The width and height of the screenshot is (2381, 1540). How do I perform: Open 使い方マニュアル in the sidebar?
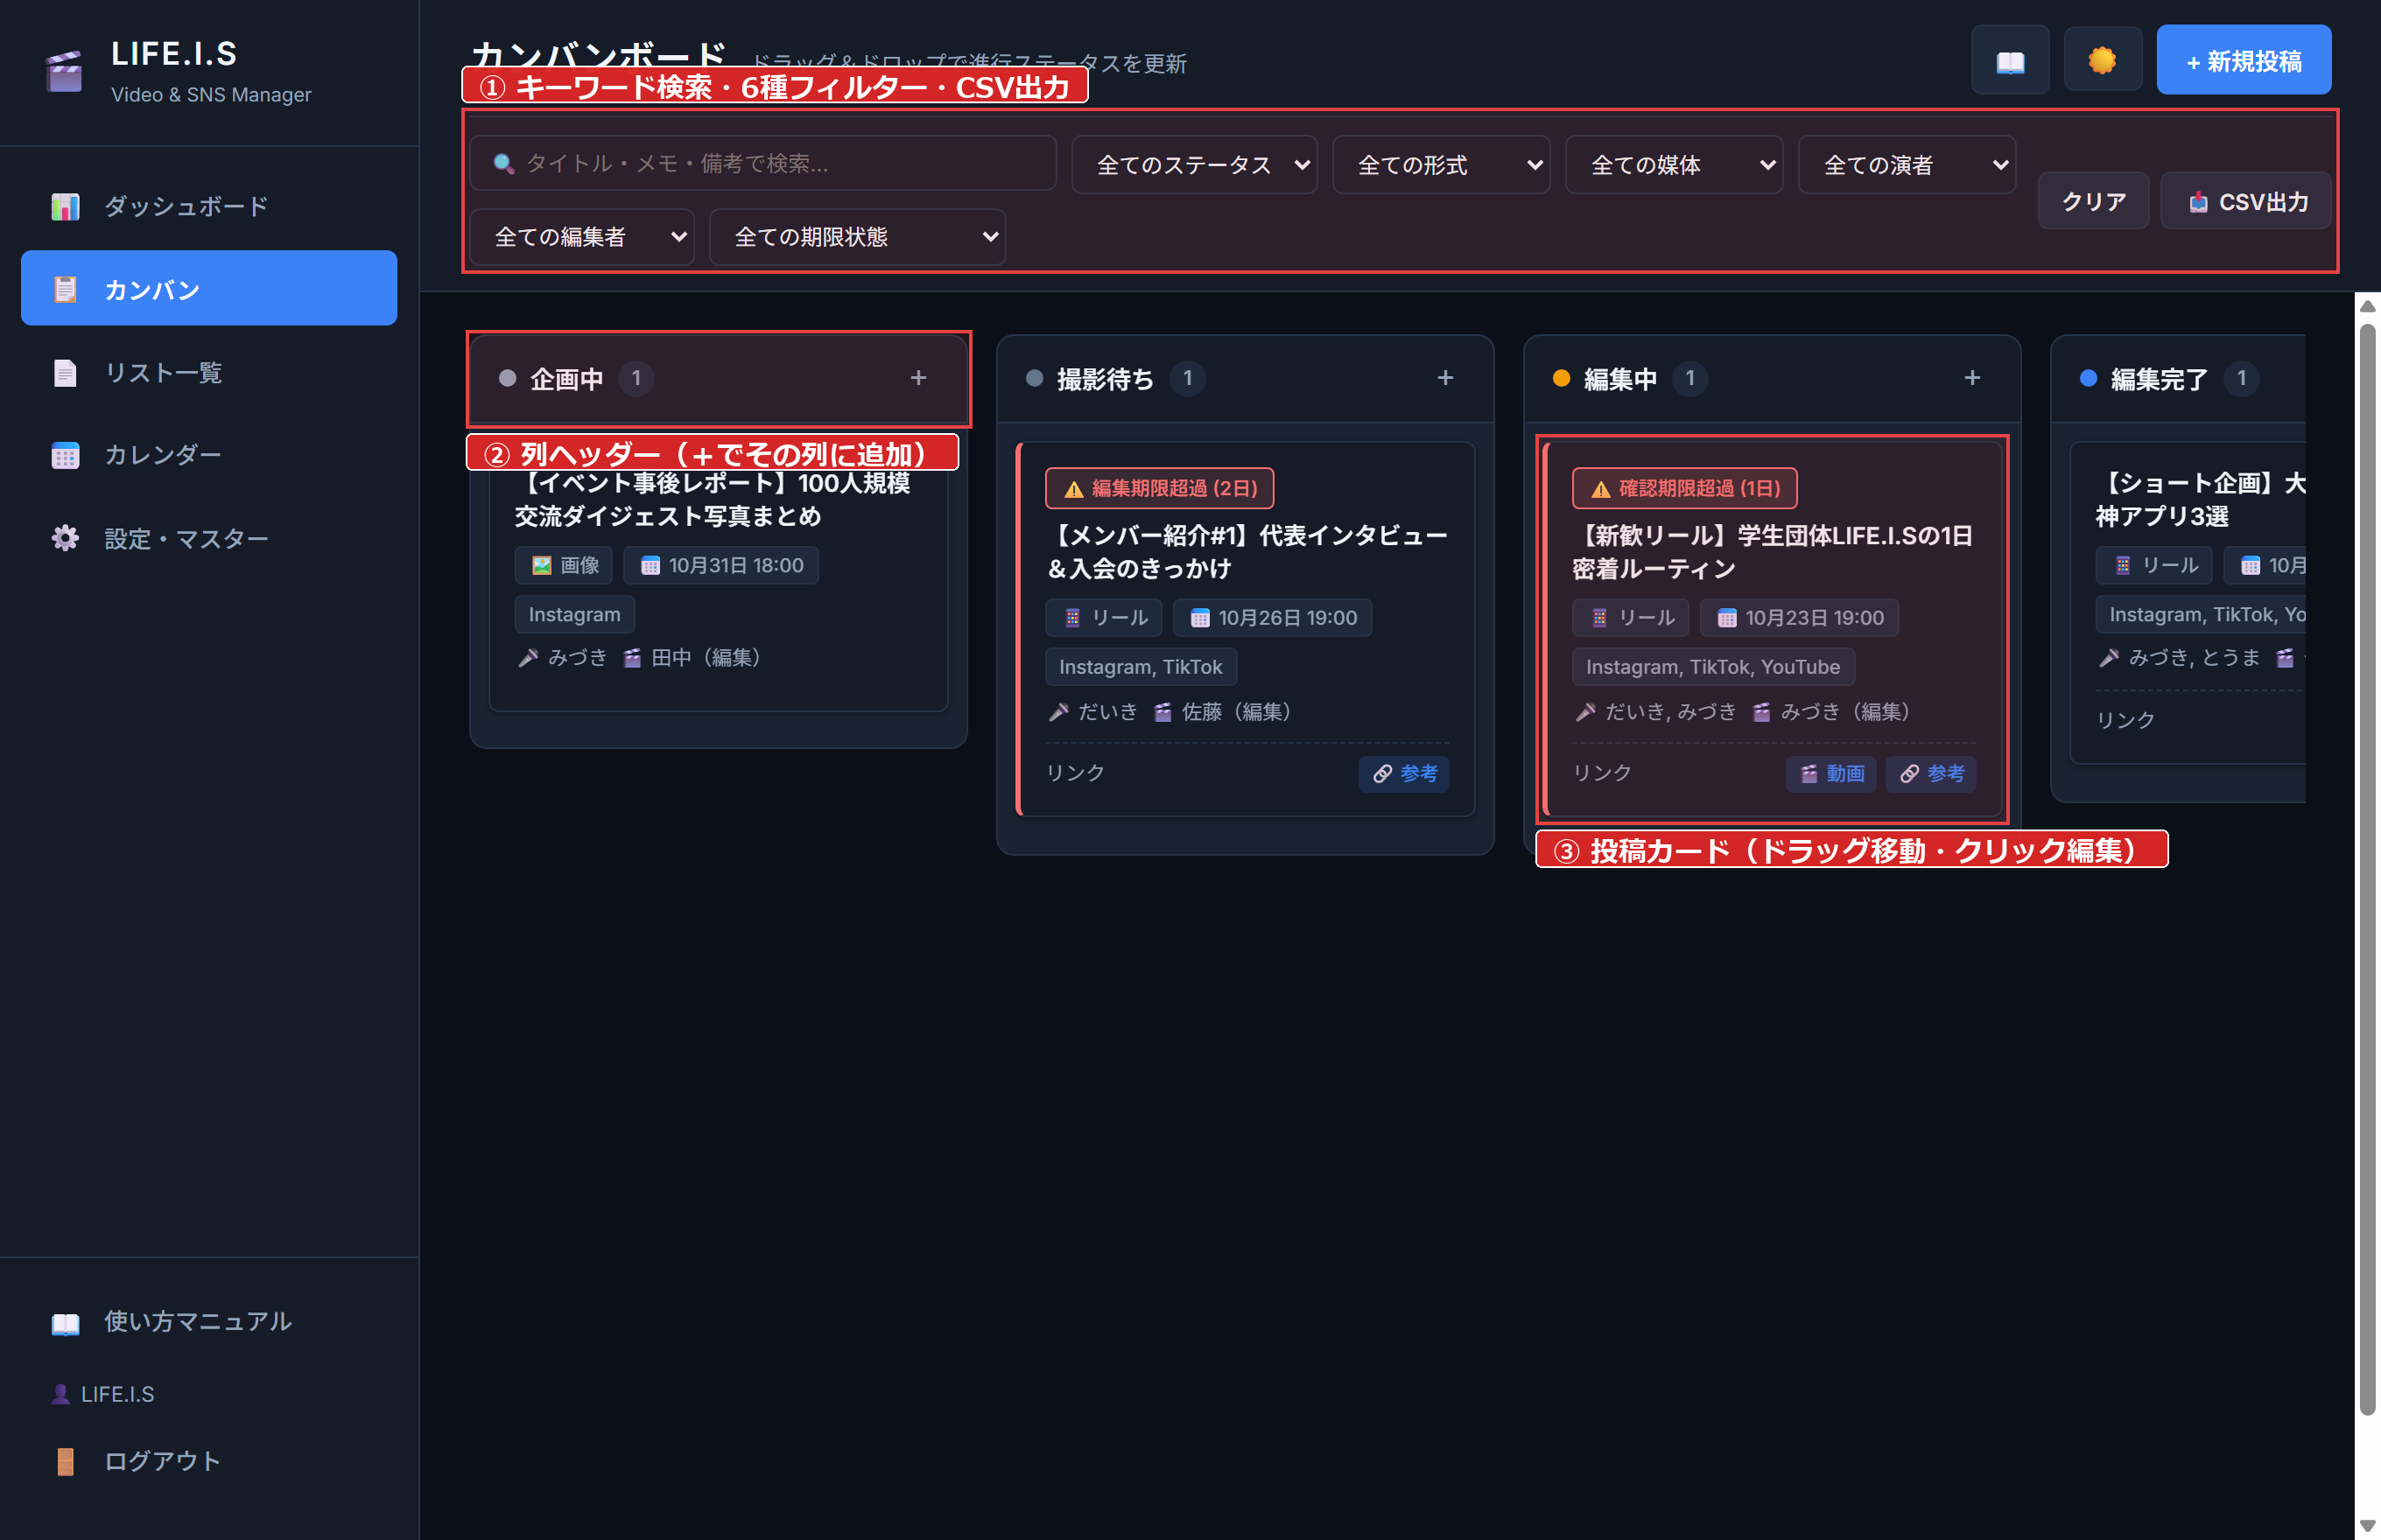209,1322
